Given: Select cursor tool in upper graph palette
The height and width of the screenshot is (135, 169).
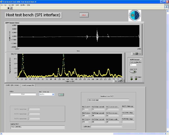Looking at the screenshot, I should [x=133, y=53].
